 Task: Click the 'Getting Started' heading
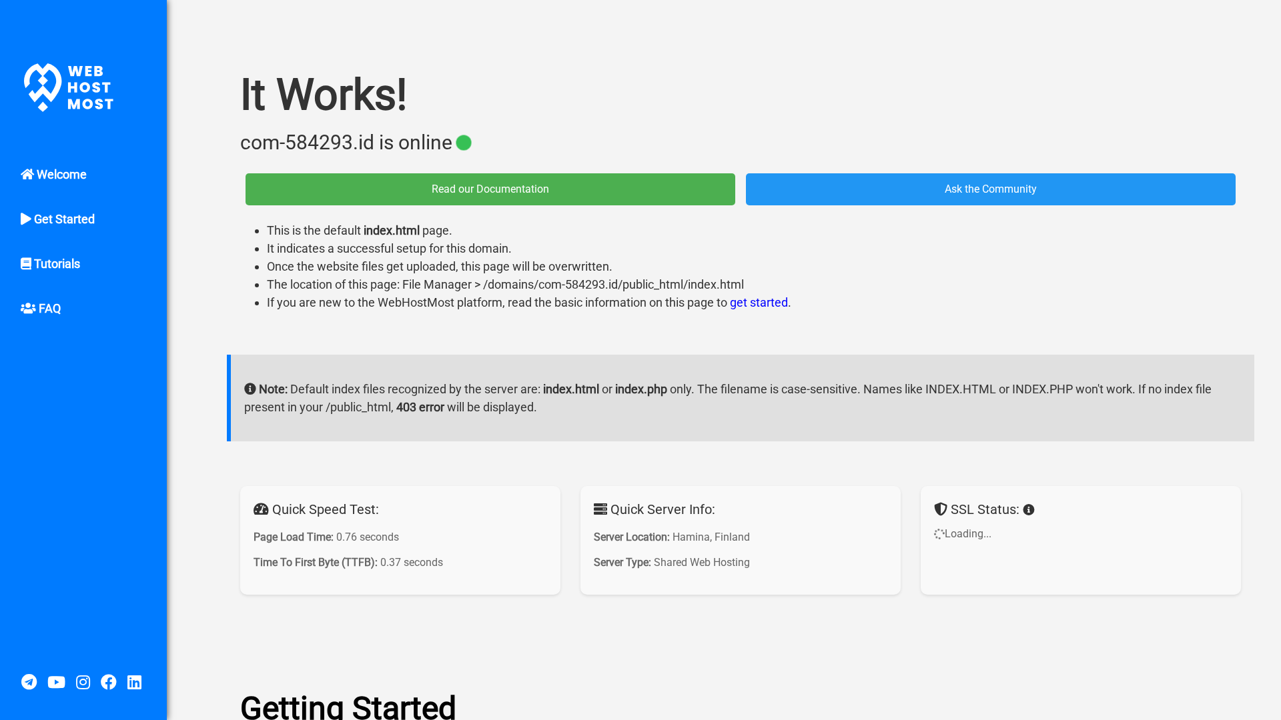348,707
